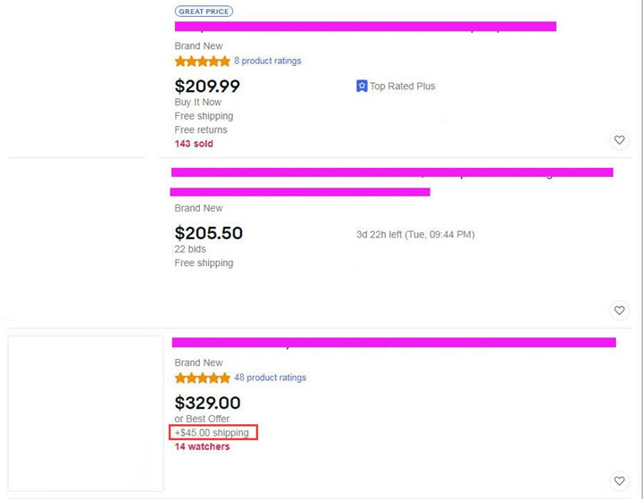Click the 14 watchers text

[x=202, y=447]
